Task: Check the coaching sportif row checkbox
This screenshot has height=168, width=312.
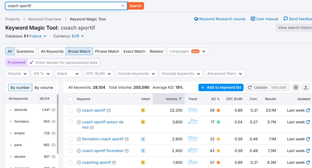Action: coord(71,163)
